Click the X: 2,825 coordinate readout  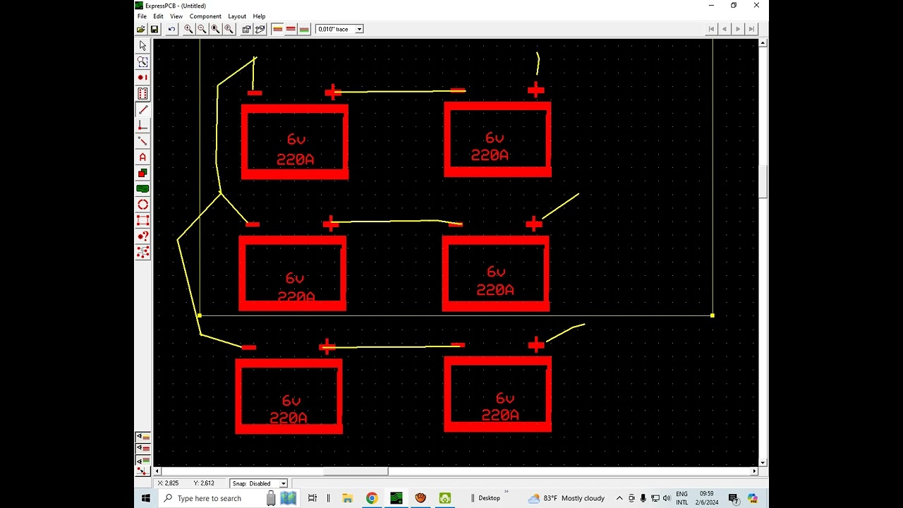tap(168, 483)
